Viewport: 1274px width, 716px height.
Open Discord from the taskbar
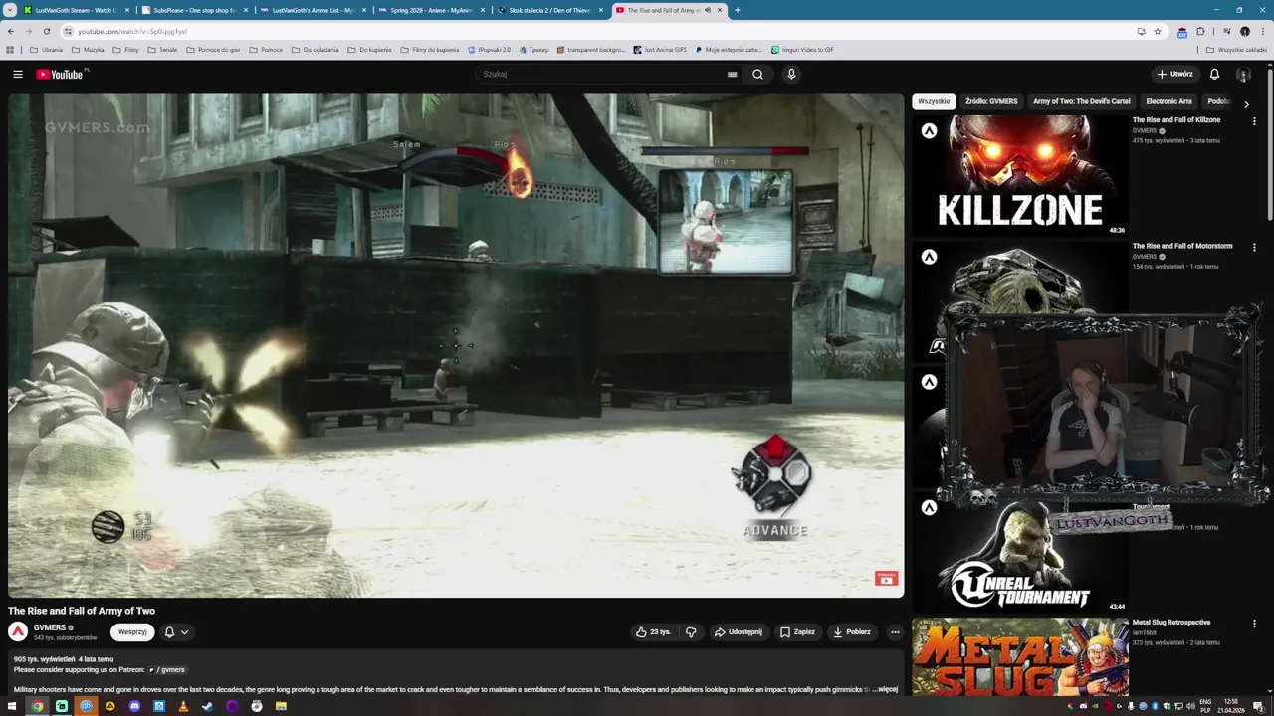[x=134, y=706]
